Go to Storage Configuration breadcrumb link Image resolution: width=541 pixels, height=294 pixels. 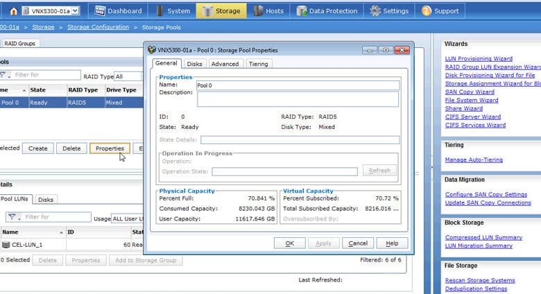[x=98, y=27]
